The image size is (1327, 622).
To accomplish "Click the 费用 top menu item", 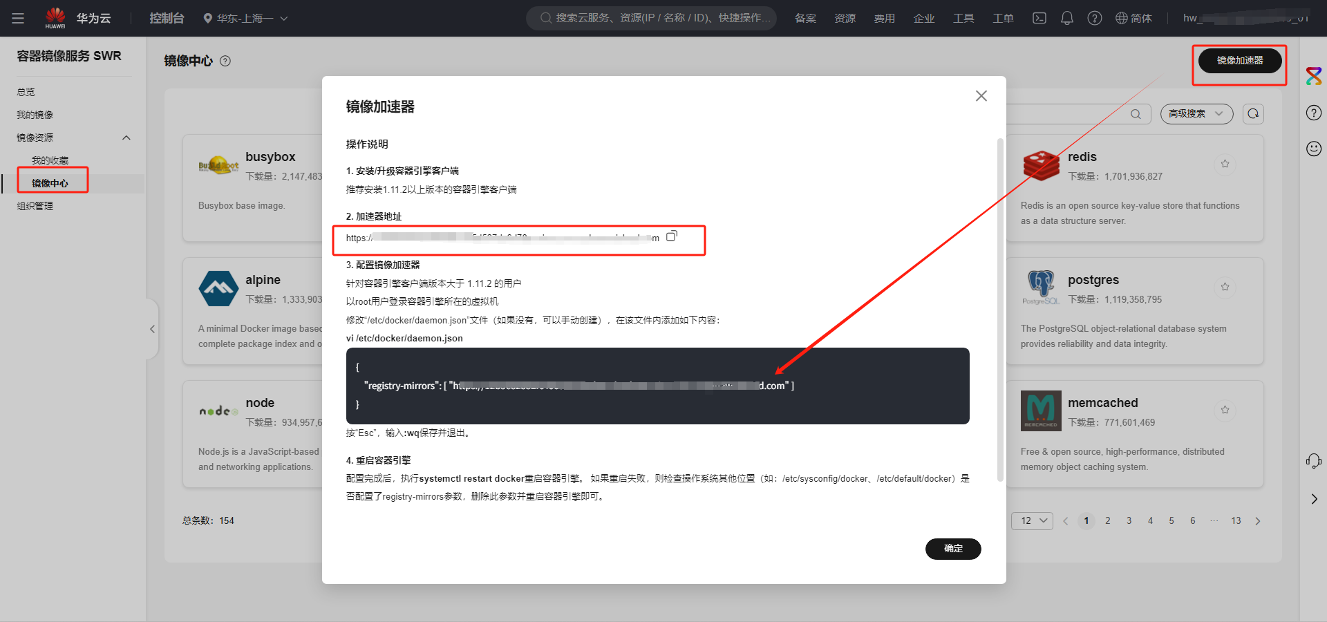I will [885, 18].
